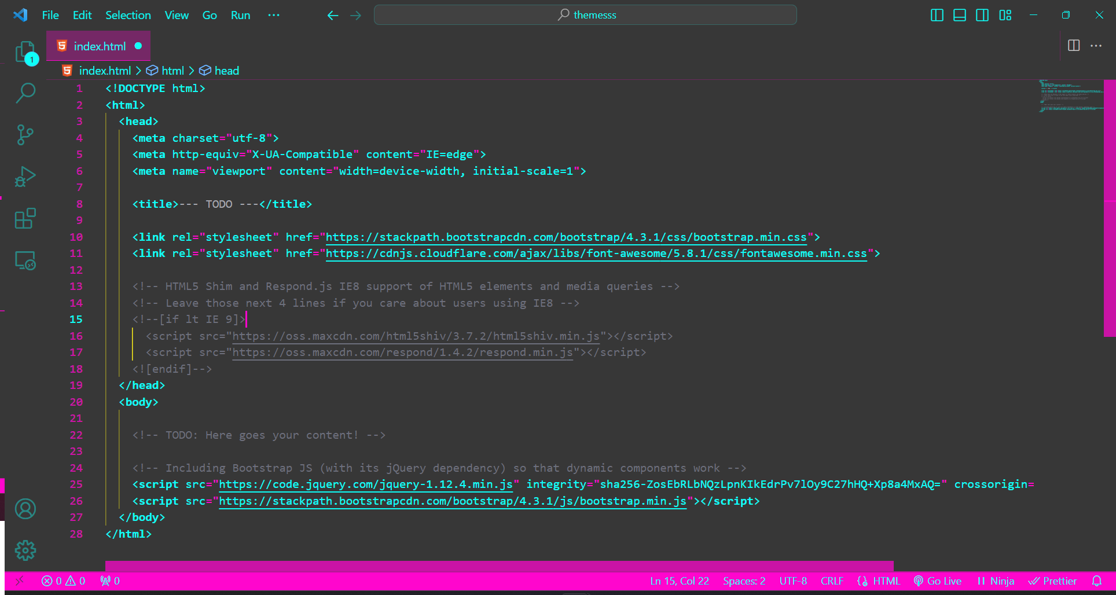Change end of line sequence CRLF
Image resolution: width=1116 pixels, height=595 pixels.
[832, 581]
